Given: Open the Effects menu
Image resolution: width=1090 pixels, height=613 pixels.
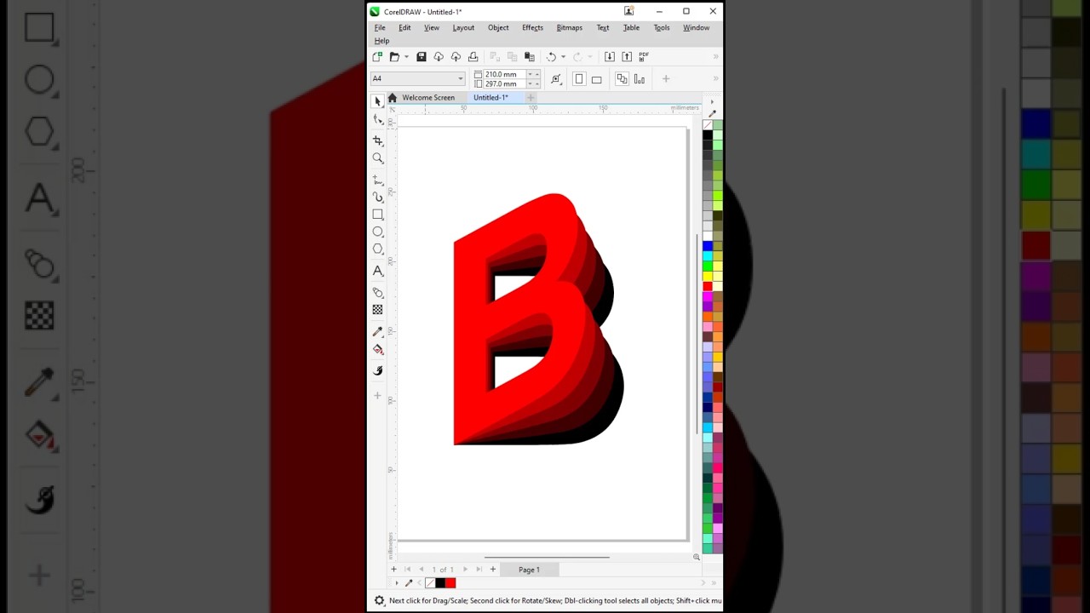Looking at the screenshot, I should tap(532, 27).
